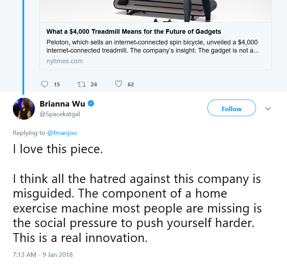Screen dimensions: 287x264
Task: Open the @Spacekatgal handle
Action: pos(60,114)
